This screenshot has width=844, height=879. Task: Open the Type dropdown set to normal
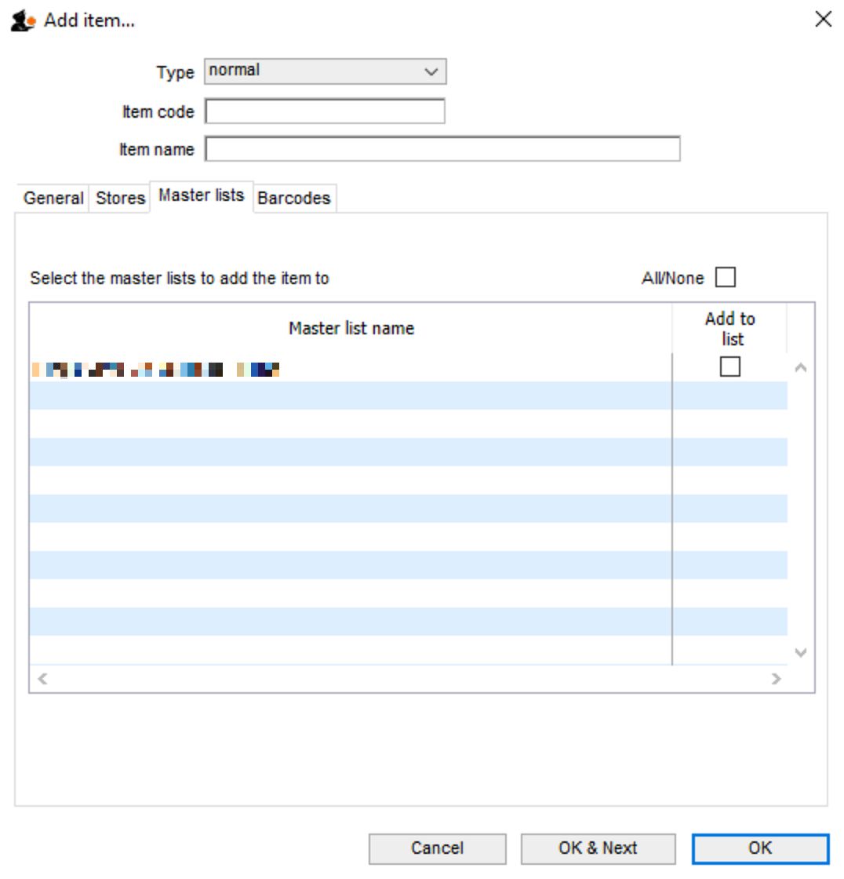coord(325,71)
